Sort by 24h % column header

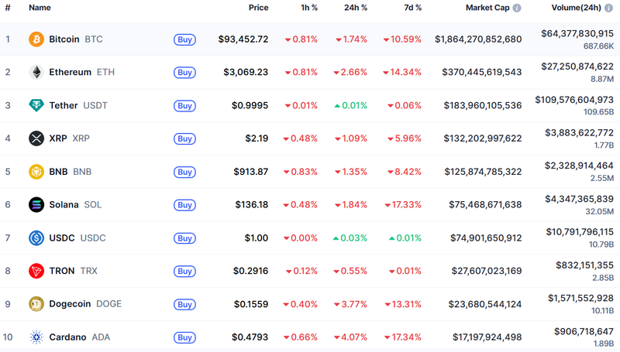(x=356, y=8)
